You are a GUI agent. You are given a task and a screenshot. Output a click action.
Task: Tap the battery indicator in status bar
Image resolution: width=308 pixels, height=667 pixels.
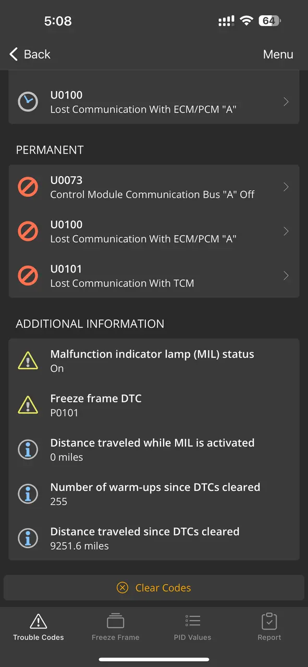click(x=270, y=21)
